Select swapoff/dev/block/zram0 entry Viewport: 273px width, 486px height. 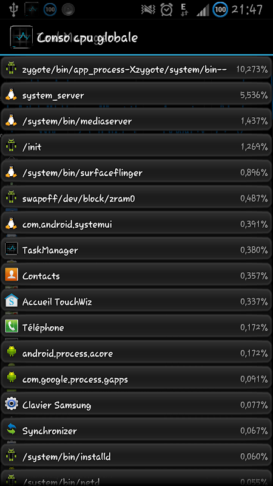click(x=136, y=197)
